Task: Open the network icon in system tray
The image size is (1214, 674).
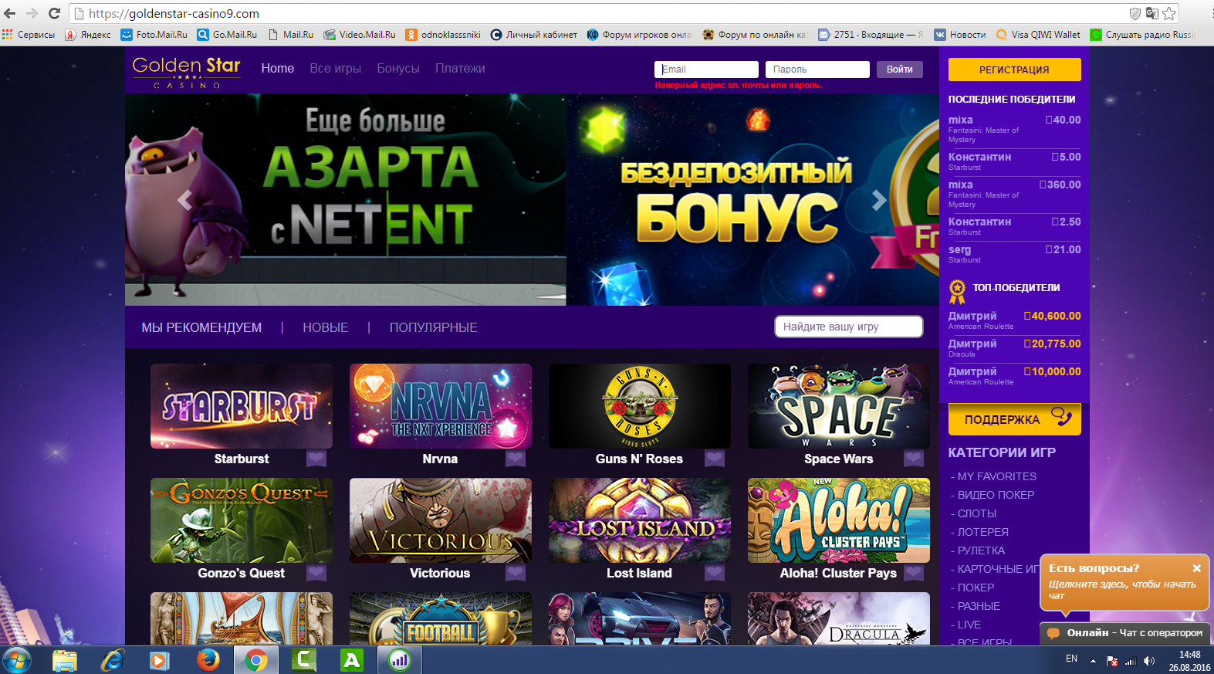Action: tap(1131, 661)
